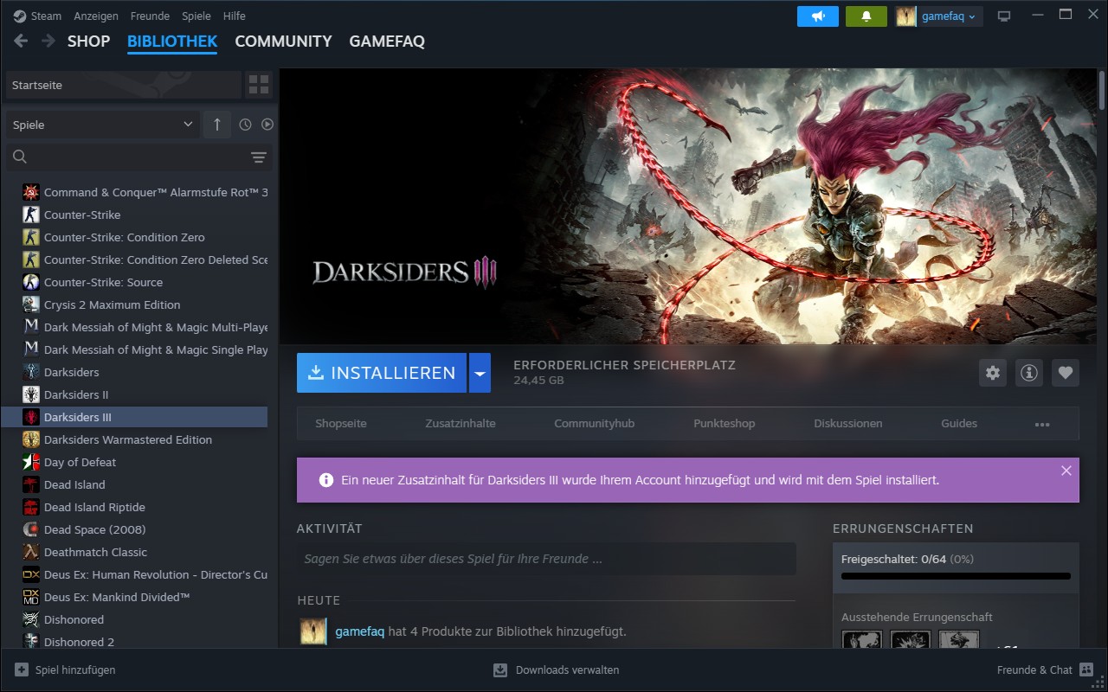
Task: Open the install options dropdown arrow
Action: 480,373
